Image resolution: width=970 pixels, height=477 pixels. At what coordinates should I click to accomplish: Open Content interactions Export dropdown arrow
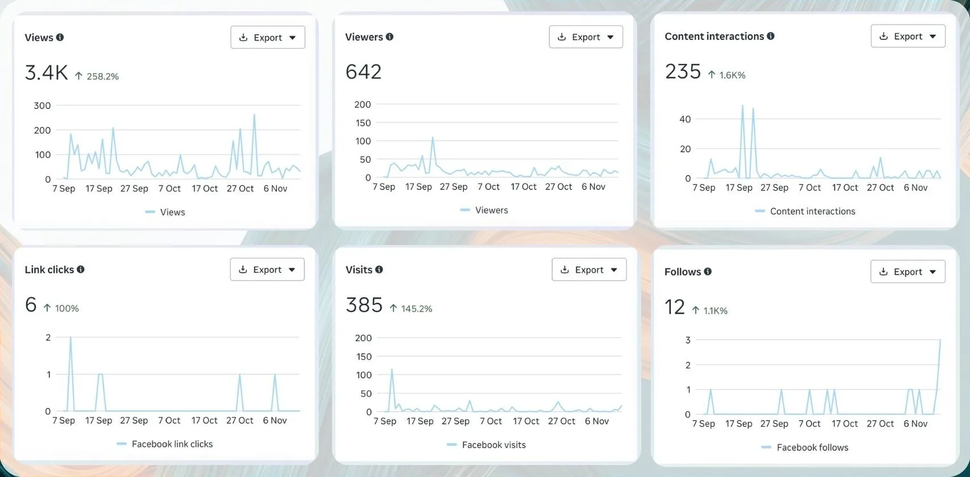click(x=933, y=37)
